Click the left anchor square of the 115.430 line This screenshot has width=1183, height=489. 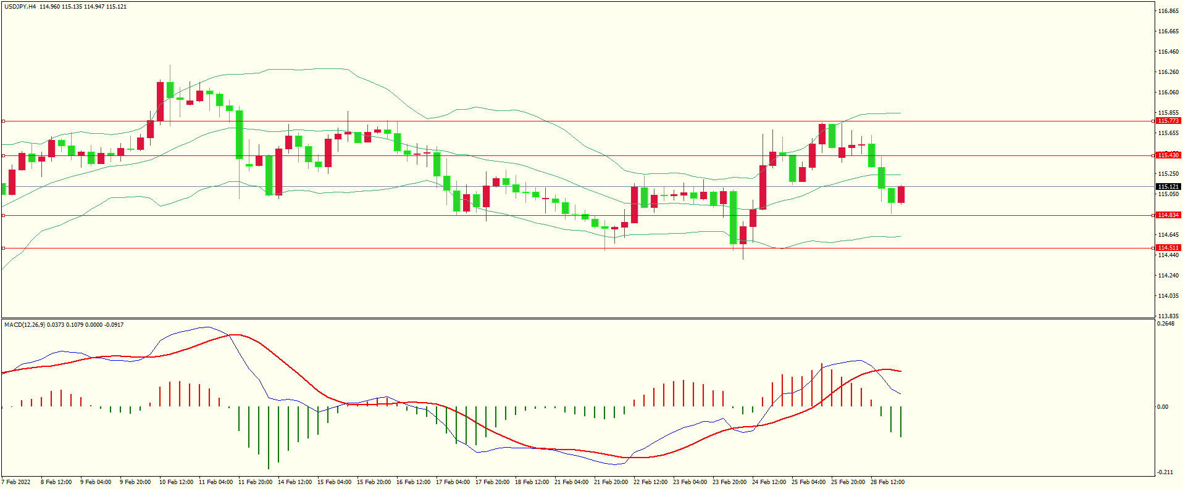(3, 155)
